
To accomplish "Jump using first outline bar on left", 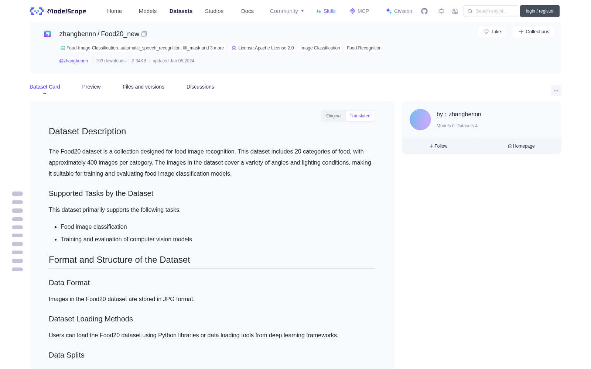I will (x=17, y=194).
